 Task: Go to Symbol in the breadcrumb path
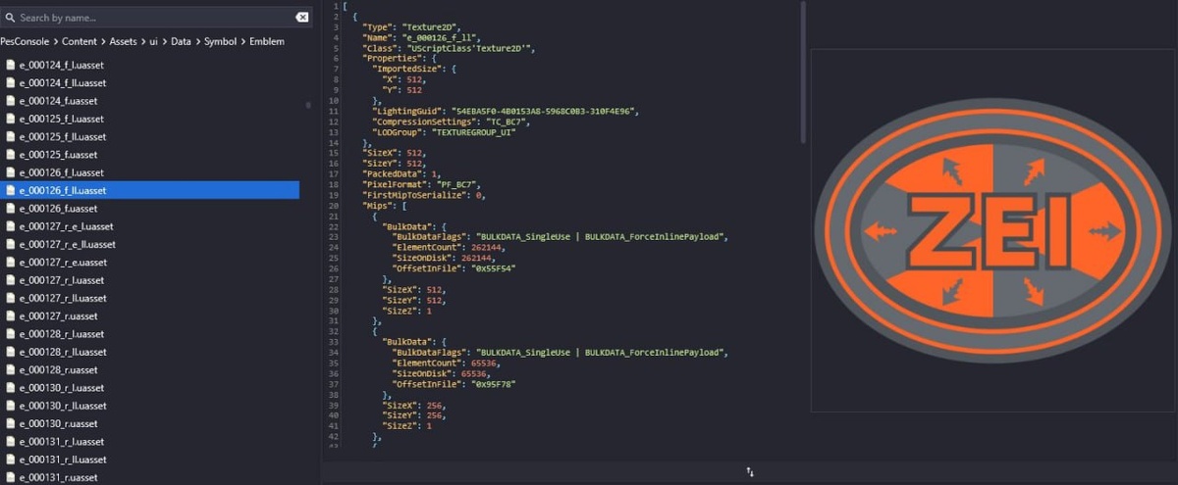click(x=221, y=41)
